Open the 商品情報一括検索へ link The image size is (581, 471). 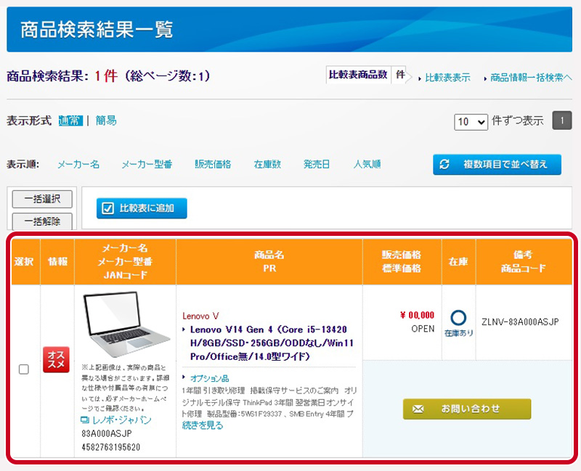[532, 78]
